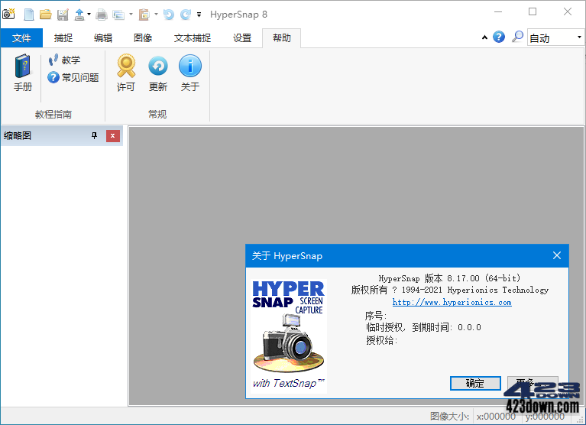Minimize the HyperSnap 8 window
This screenshot has width=586, height=425.
coord(498,12)
